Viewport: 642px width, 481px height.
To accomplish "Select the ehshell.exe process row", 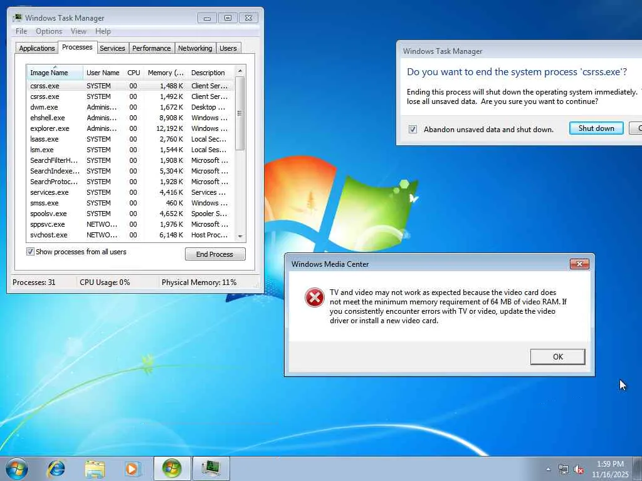I will tap(130, 118).
